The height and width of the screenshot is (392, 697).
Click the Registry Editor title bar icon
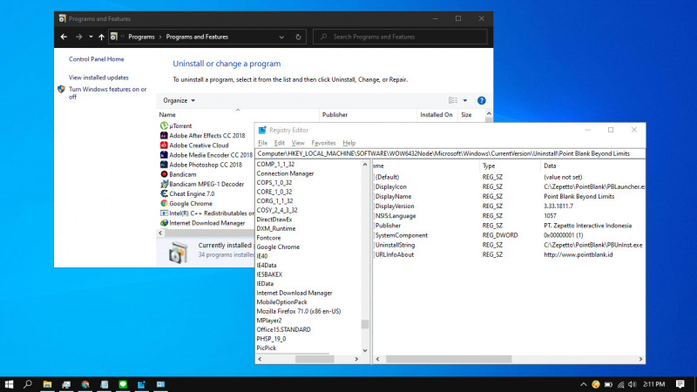pos(262,130)
